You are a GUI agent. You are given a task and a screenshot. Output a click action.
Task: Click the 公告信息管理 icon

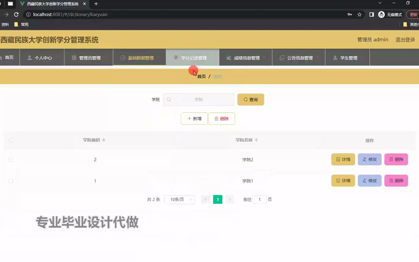(282, 58)
